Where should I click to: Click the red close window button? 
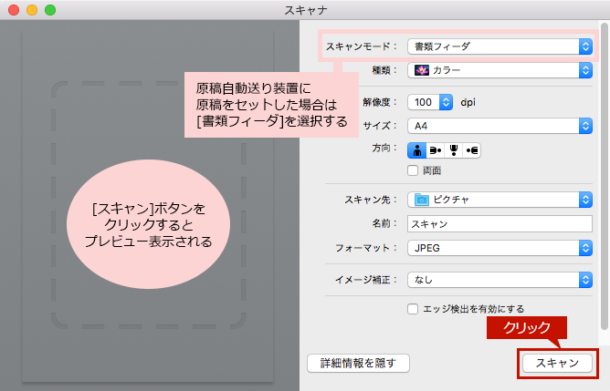click(14, 10)
